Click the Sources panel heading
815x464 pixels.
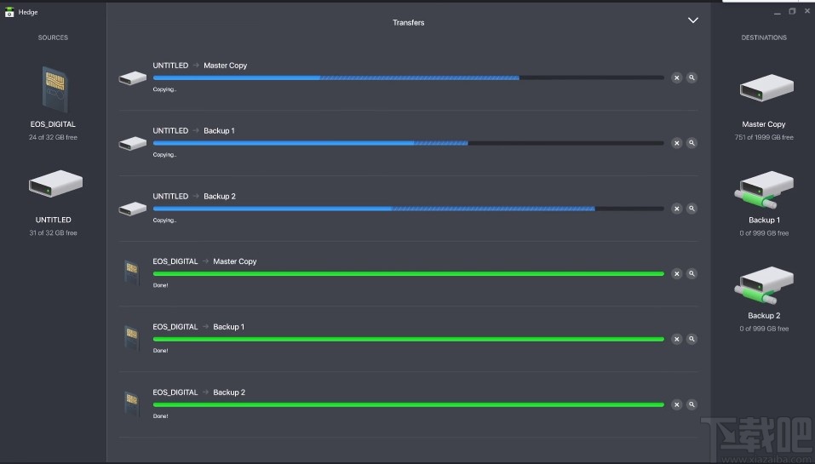[53, 37]
